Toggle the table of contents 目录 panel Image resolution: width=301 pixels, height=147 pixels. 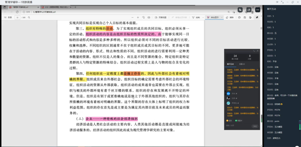(x=8, y=17)
